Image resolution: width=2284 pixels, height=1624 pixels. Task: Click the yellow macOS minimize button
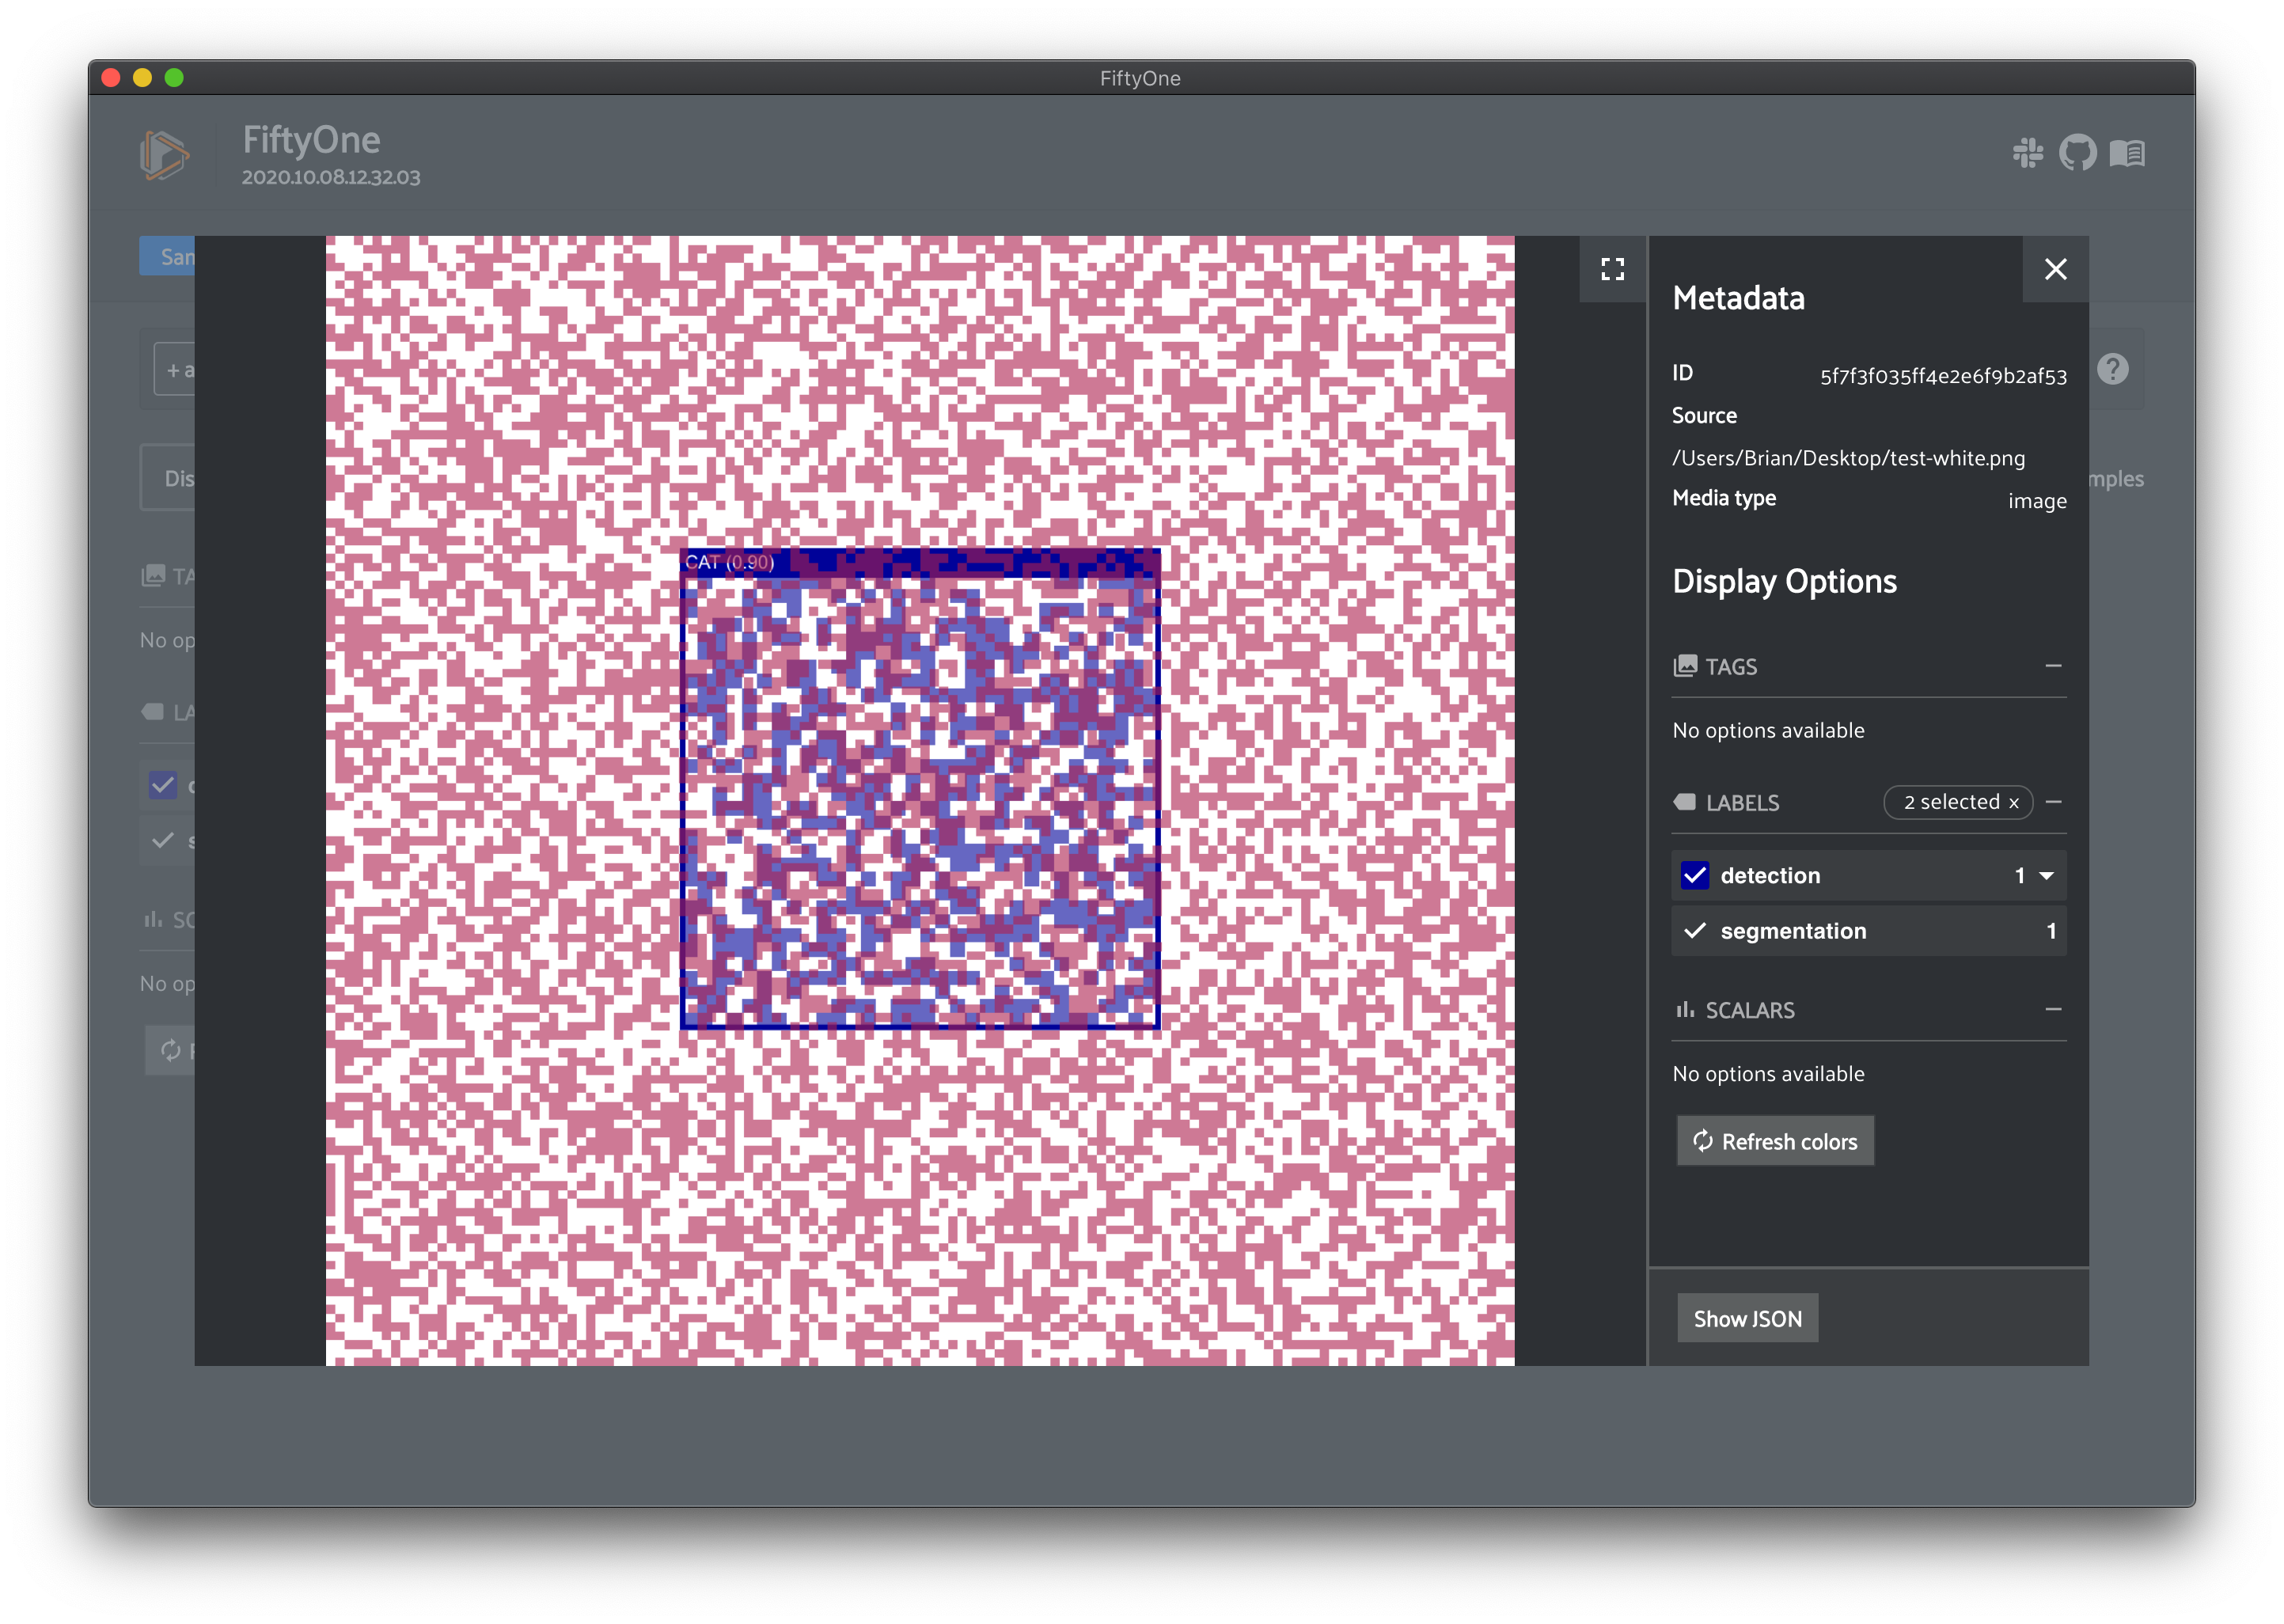coord(142,78)
